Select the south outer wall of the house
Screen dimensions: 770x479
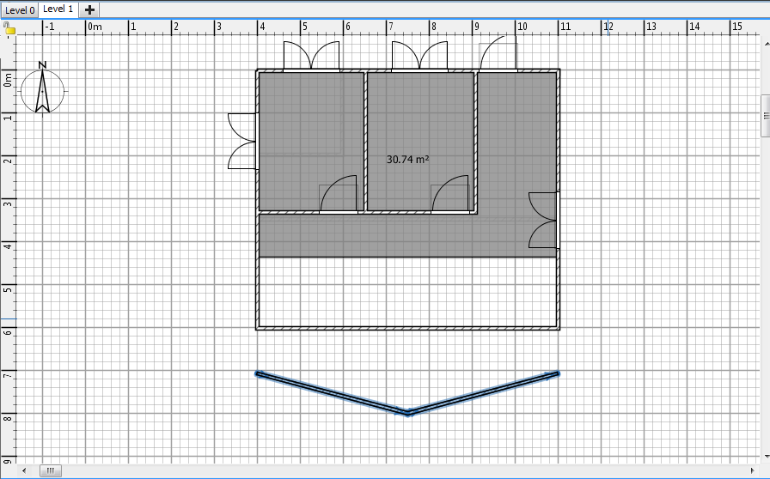407,328
